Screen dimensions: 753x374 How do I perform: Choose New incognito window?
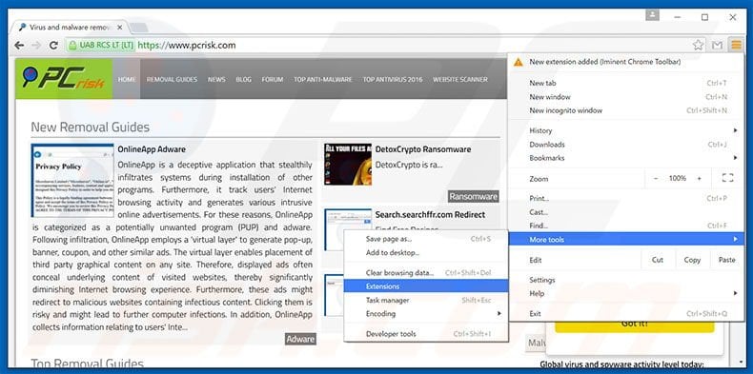(x=625, y=110)
